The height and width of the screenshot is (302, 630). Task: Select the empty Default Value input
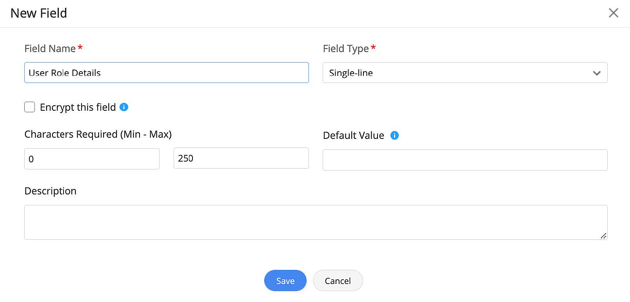tap(465, 160)
